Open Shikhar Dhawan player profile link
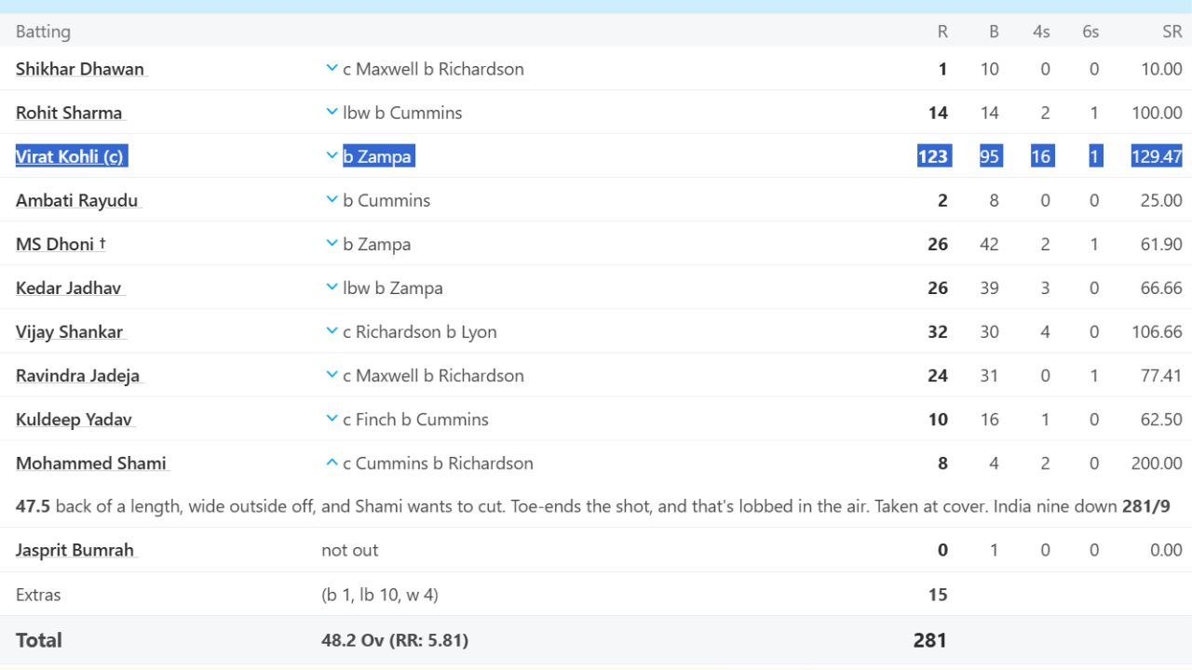The height and width of the screenshot is (670, 1192). pyautogui.click(x=80, y=69)
